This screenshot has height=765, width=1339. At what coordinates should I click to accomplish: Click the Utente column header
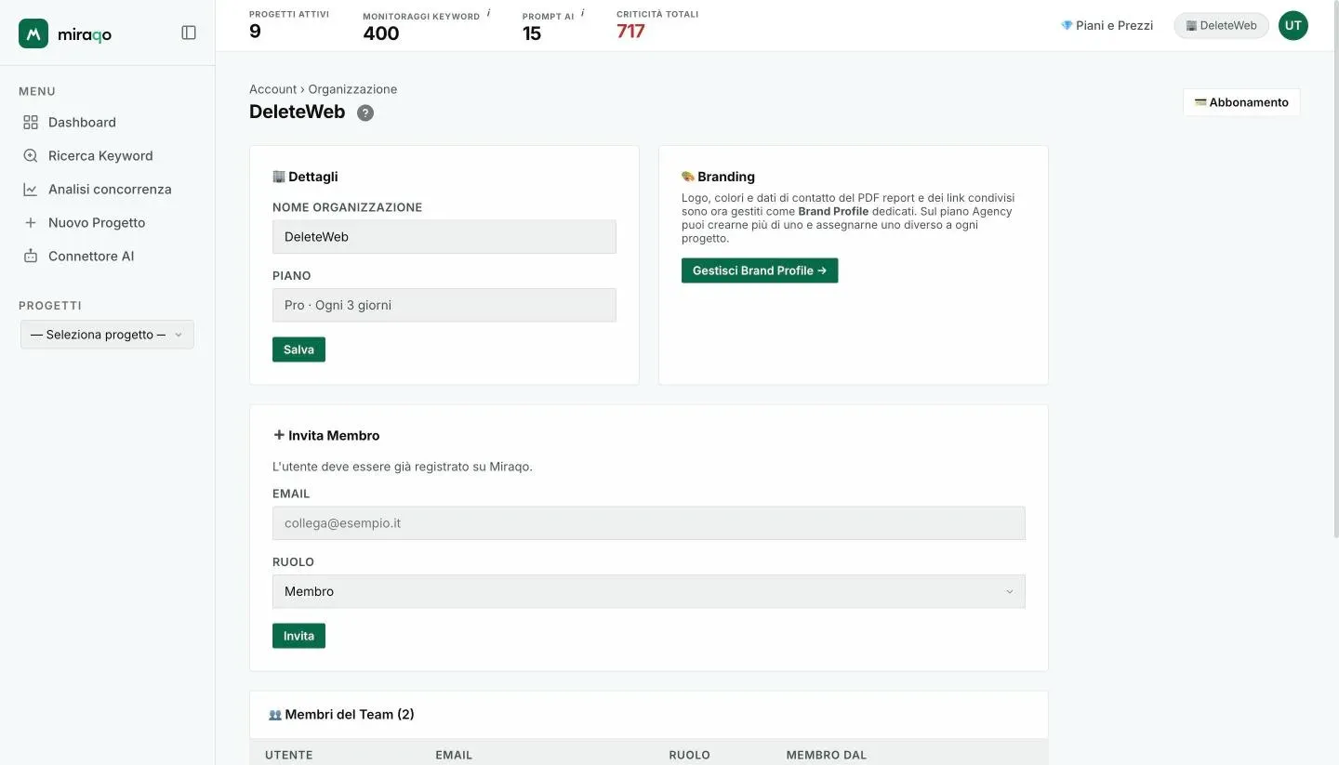289,755
